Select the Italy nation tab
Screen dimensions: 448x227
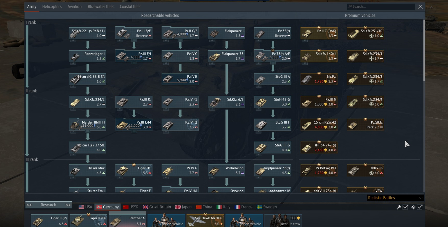(223, 207)
